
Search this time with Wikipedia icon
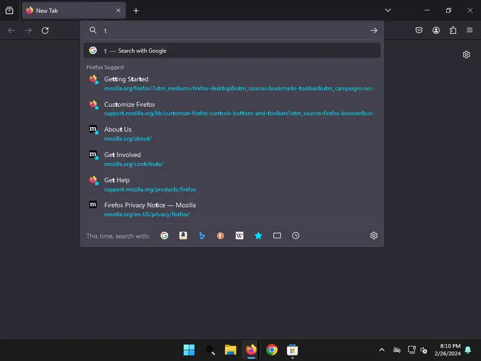[x=239, y=235]
